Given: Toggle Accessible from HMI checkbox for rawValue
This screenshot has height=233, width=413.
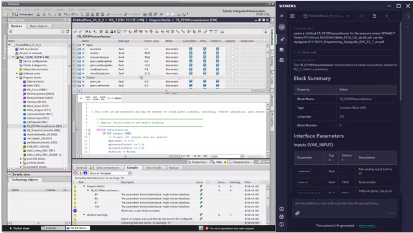Looking at the screenshot, I should click(191, 48).
